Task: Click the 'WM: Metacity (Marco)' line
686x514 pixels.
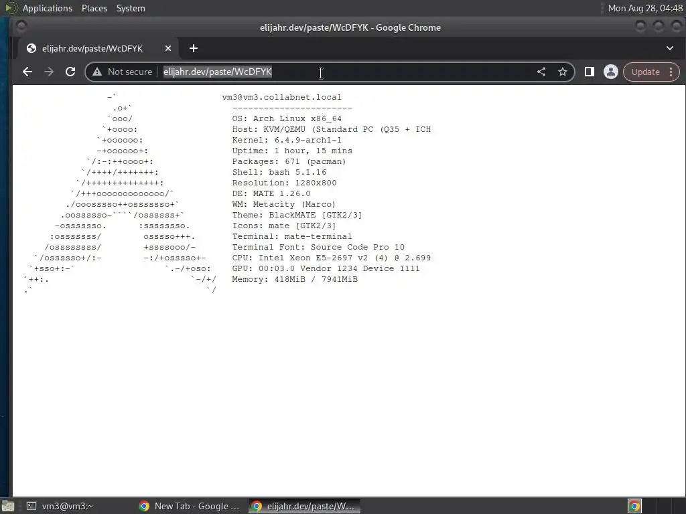Action: [x=283, y=204]
